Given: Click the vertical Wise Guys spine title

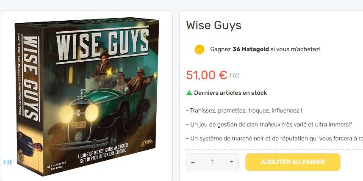Looking at the screenshot, I should point(30,79).
